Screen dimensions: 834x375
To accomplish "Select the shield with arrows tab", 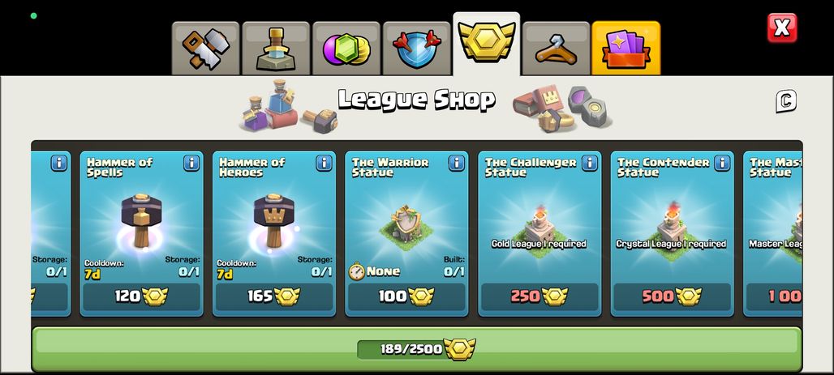I will (x=416, y=49).
